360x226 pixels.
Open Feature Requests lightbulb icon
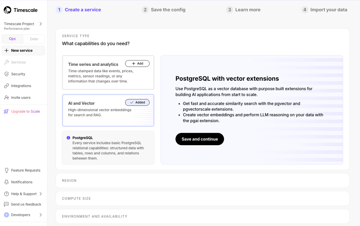click(x=7, y=170)
